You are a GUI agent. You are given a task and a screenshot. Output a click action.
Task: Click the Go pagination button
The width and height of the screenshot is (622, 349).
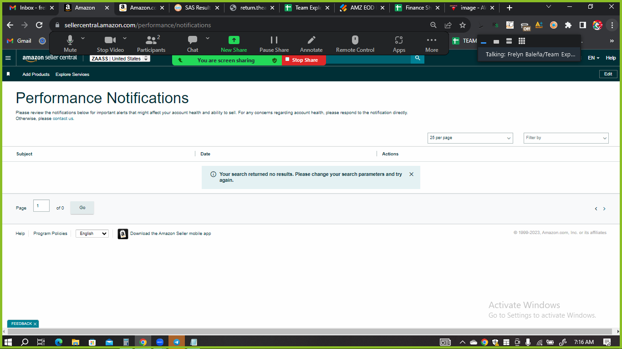click(82, 208)
